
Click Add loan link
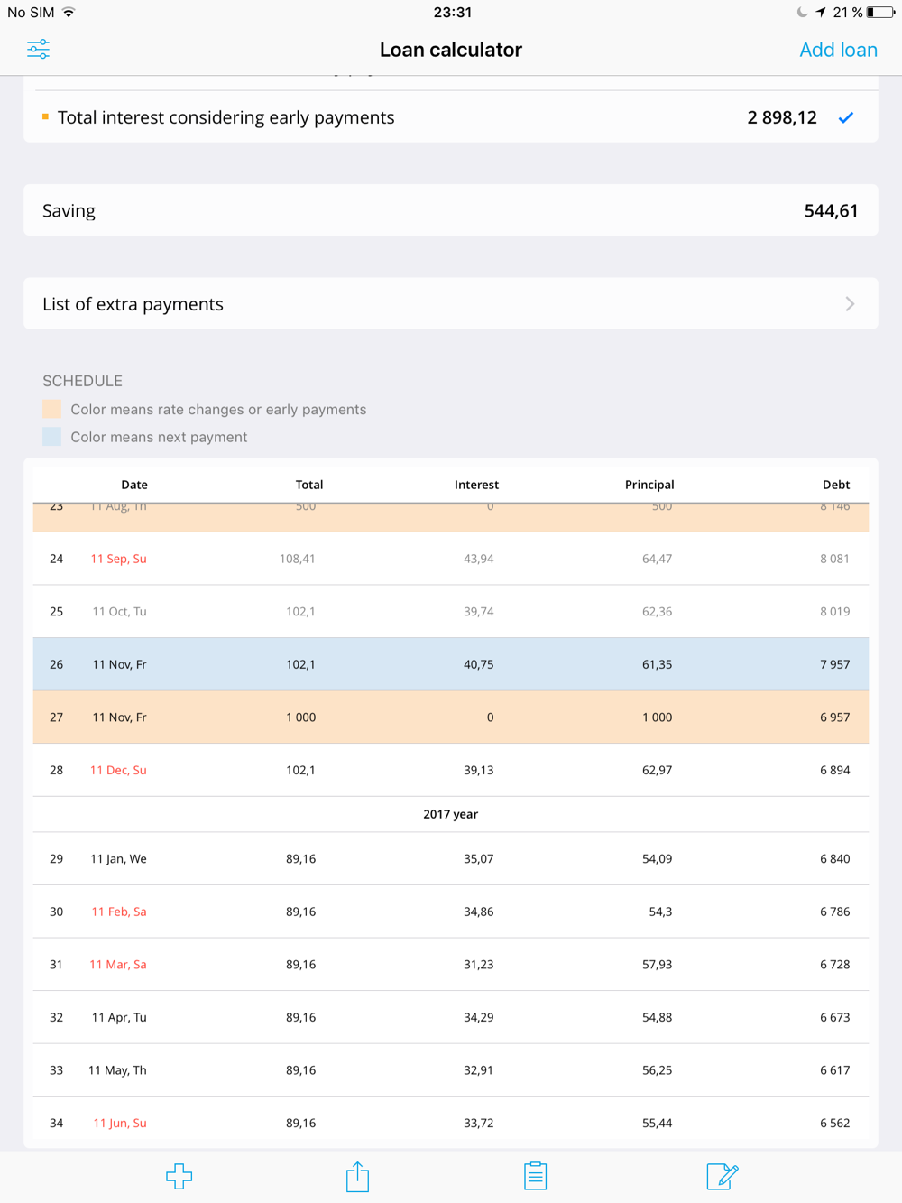838,50
